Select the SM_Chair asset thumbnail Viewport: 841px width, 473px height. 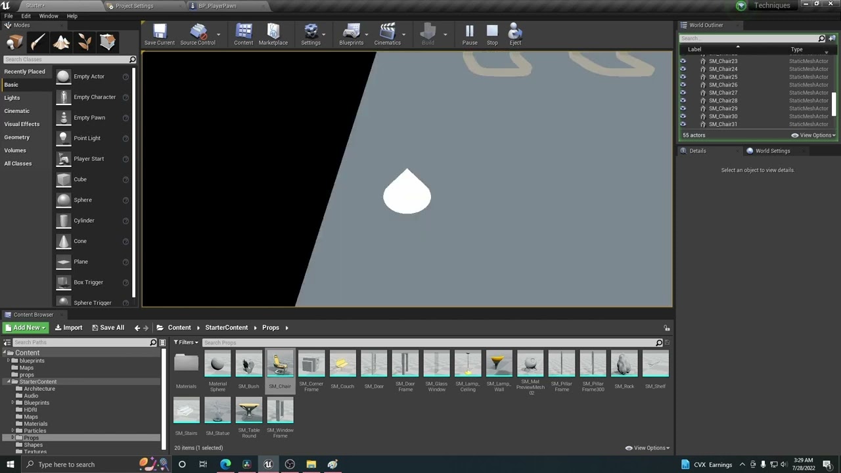(x=280, y=365)
